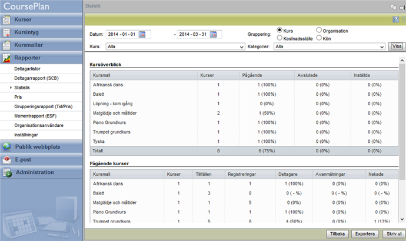
Task: Click the Rapporter chart icon
Action: pos(7,58)
